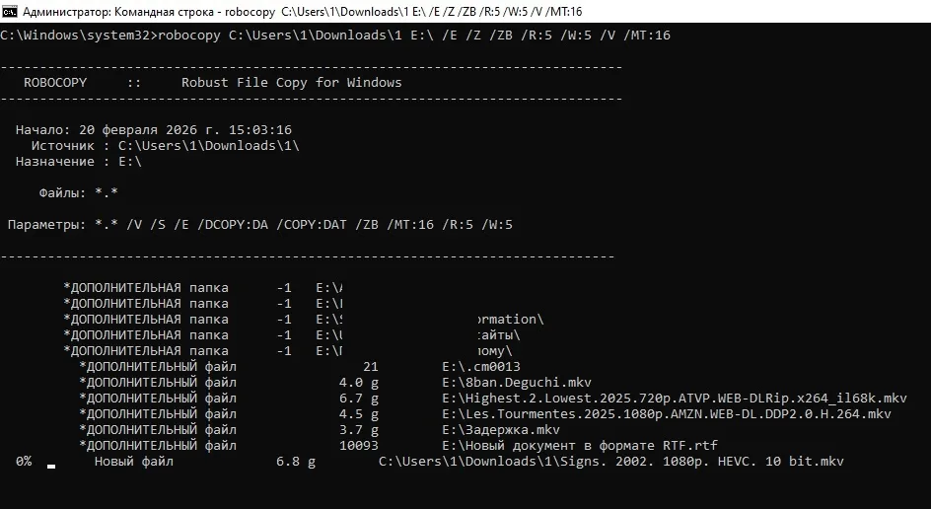
Task: Select the ROBOCOPY Robust File Copy header
Action: (x=213, y=83)
